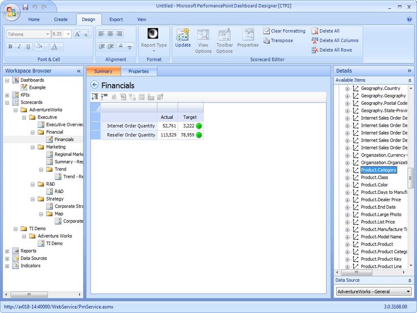Open Help via the question mark icon
This screenshot has height=313, width=417.
[409, 19]
